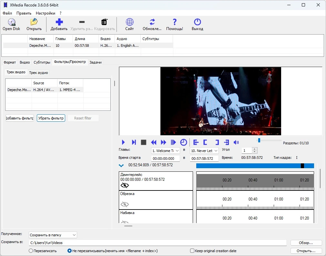Click the bottom Открыть... button

click(306, 251)
